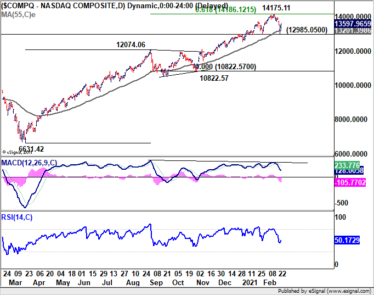Select the 0.618 (14186.1215) Fibonacci label
374x295 pixels.
tap(225, 9)
